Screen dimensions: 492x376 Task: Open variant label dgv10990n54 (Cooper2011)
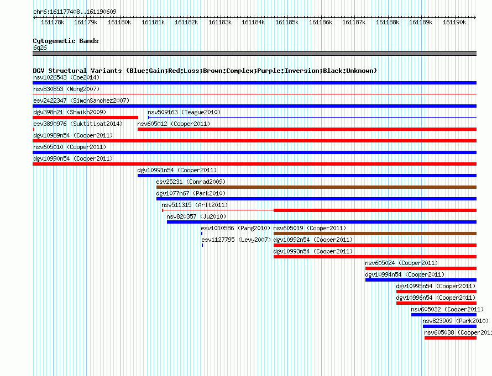click(73, 158)
